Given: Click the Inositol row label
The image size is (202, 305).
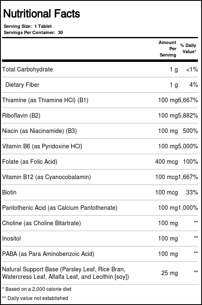Looking at the screenshot, I should 12,239.
